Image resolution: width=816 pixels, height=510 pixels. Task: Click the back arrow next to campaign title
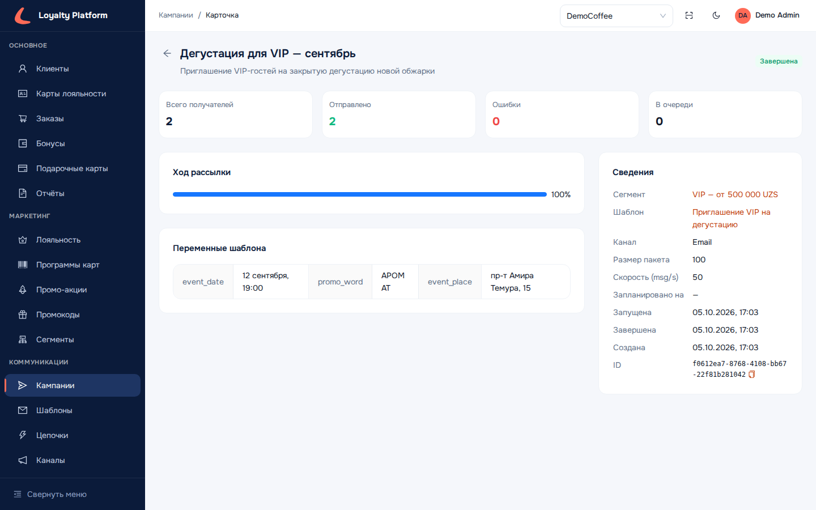coord(167,53)
